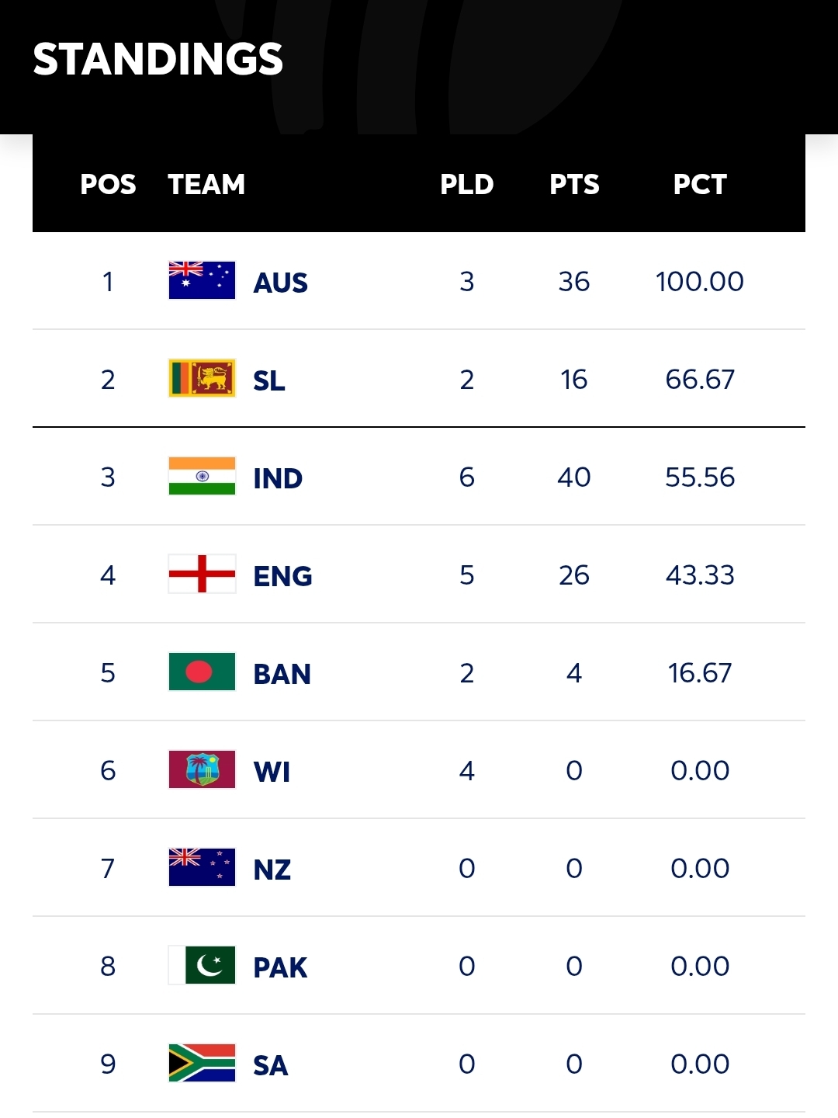
Task: Select the ENG team name
Action: pos(282,576)
